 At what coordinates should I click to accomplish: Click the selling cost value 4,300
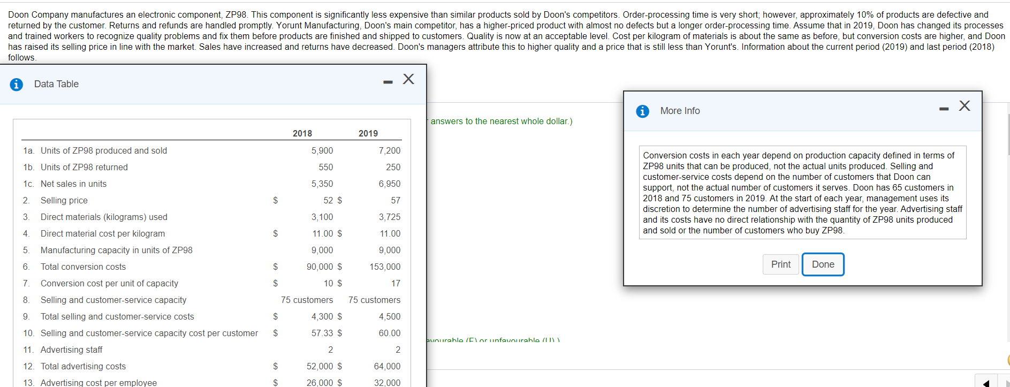(322, 317)
